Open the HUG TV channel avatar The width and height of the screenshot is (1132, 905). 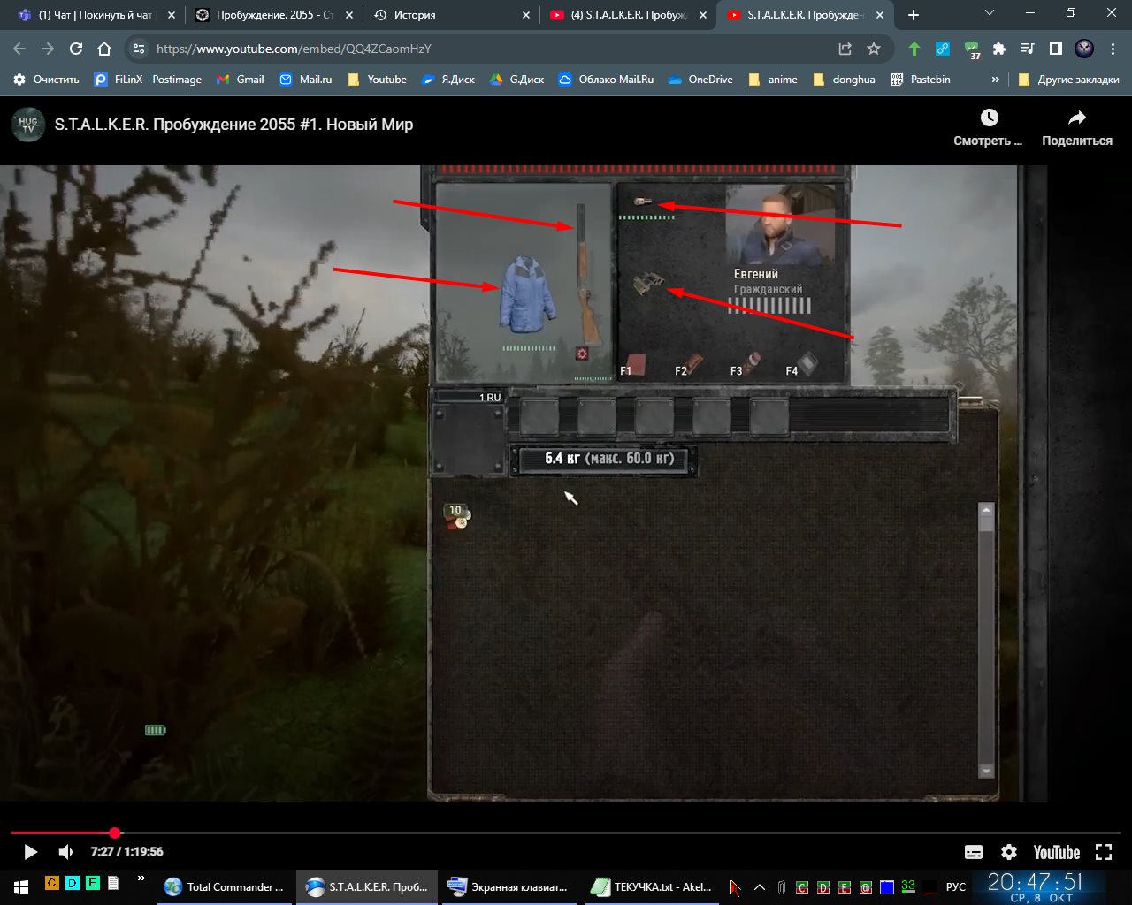click(x=28, y=125)
